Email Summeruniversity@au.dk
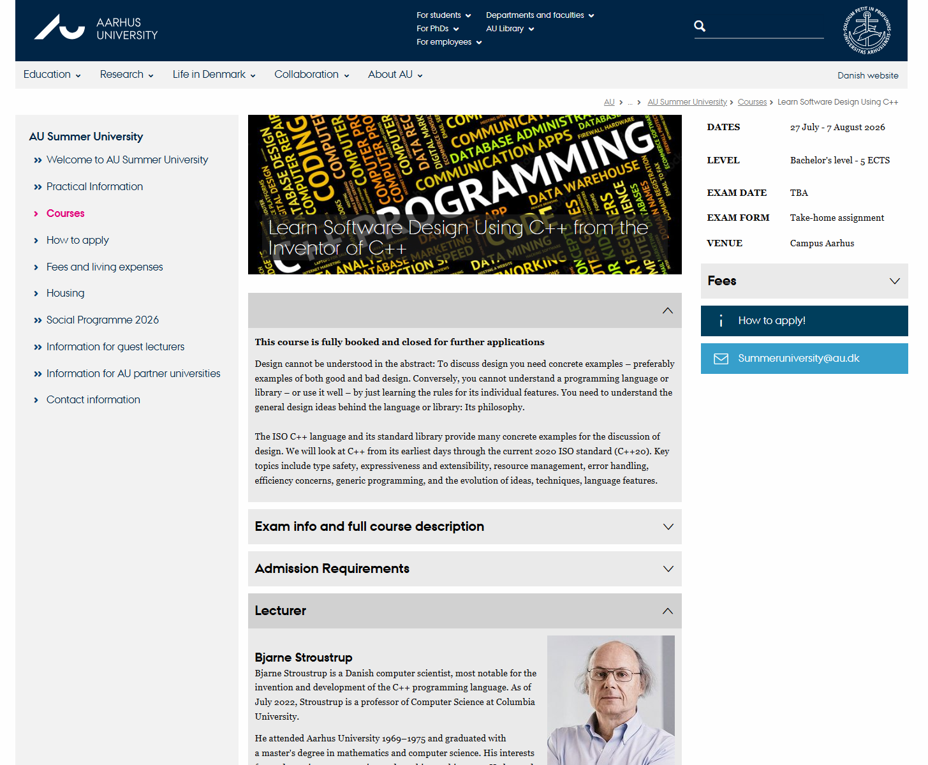This screenshot has height=765, width=928. click(x=804, y=359)
